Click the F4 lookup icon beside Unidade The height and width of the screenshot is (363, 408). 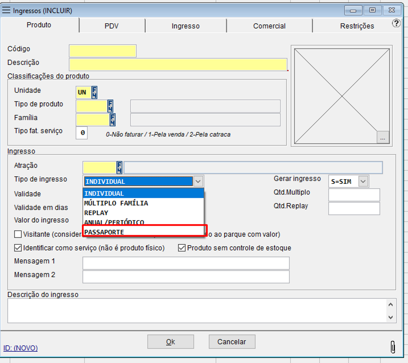click(94, 92)
